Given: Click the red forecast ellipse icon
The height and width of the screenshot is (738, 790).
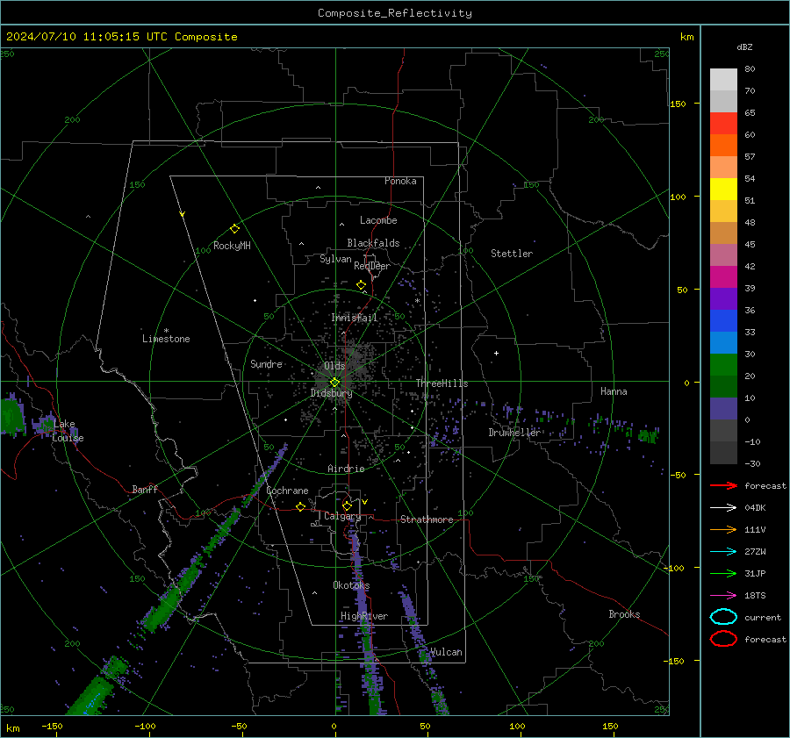Looking at the screenshot, I should coord(723,639).
